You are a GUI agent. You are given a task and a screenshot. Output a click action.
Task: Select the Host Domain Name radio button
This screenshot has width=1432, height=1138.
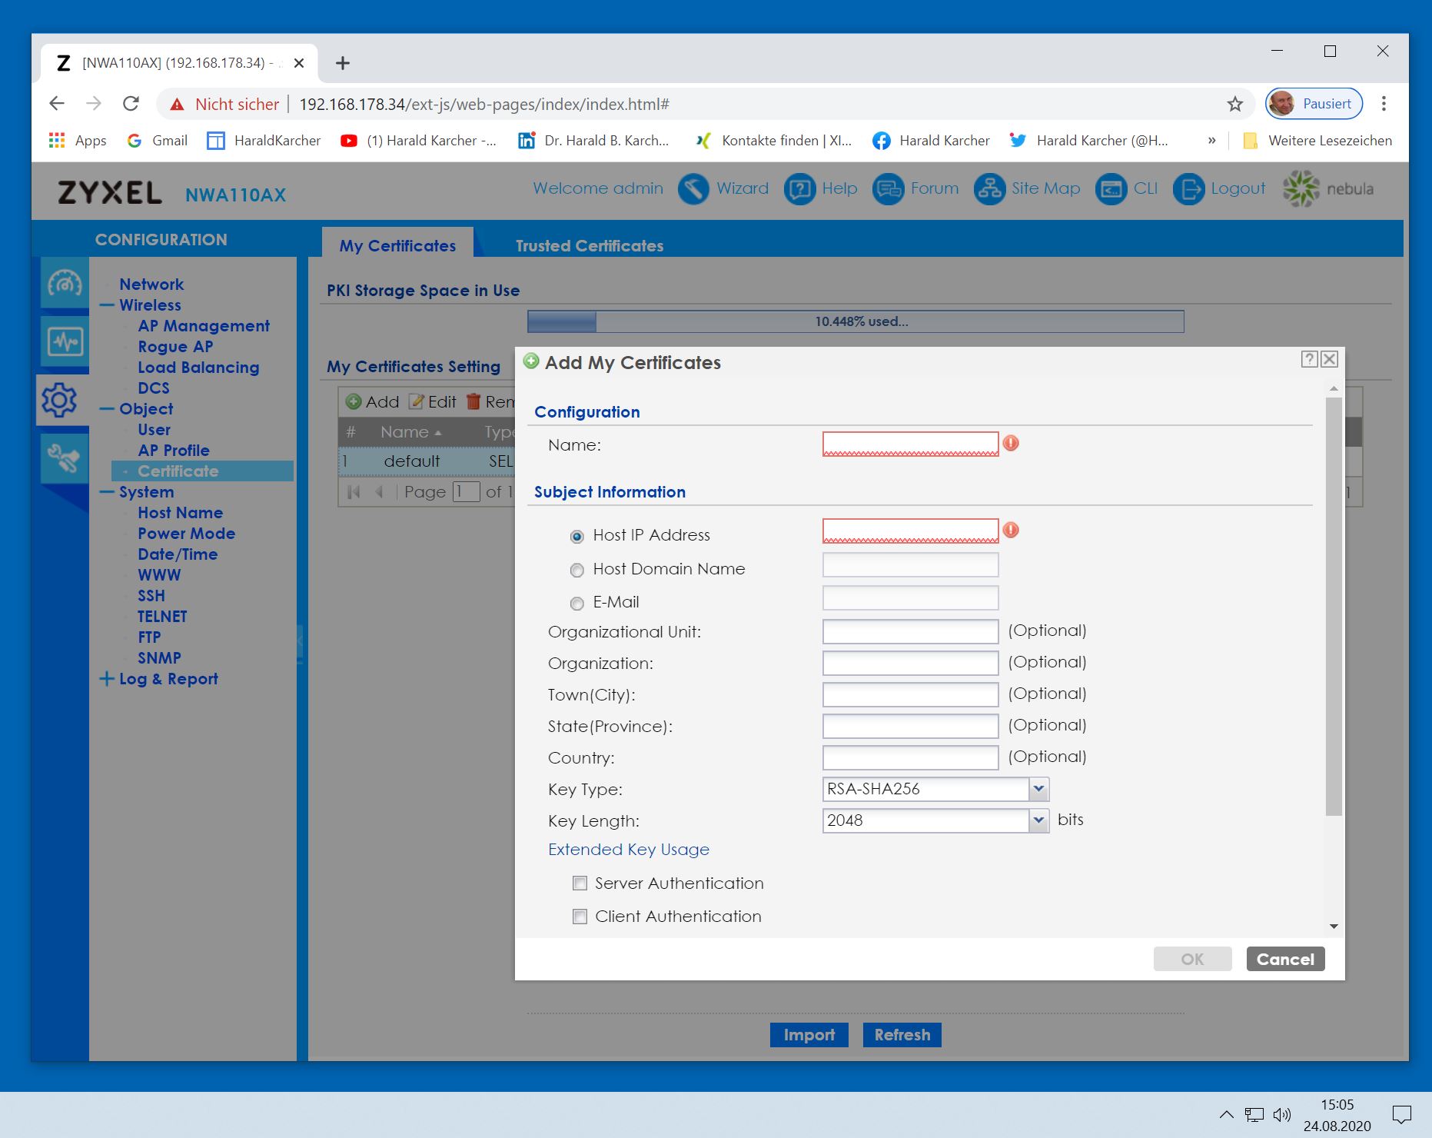point(576,570)
